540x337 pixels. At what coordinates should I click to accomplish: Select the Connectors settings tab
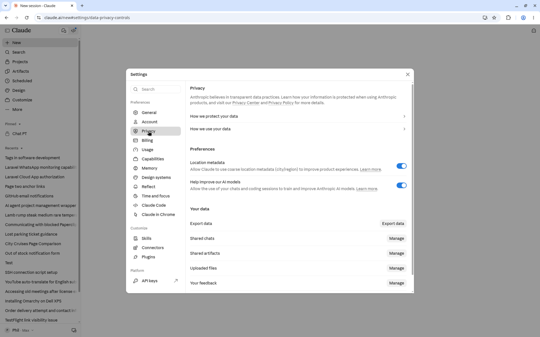tap(156, 248)
